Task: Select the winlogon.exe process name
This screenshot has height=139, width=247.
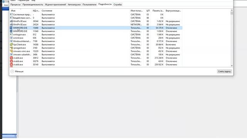Action: 19,34
